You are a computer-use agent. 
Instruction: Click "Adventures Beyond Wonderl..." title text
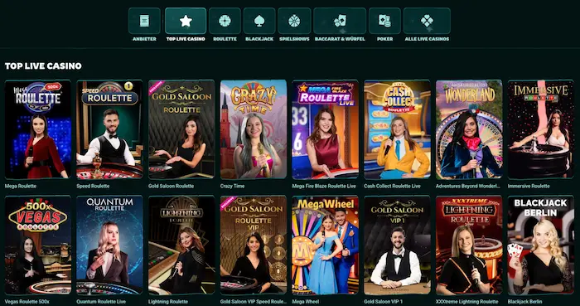[468, 186]
